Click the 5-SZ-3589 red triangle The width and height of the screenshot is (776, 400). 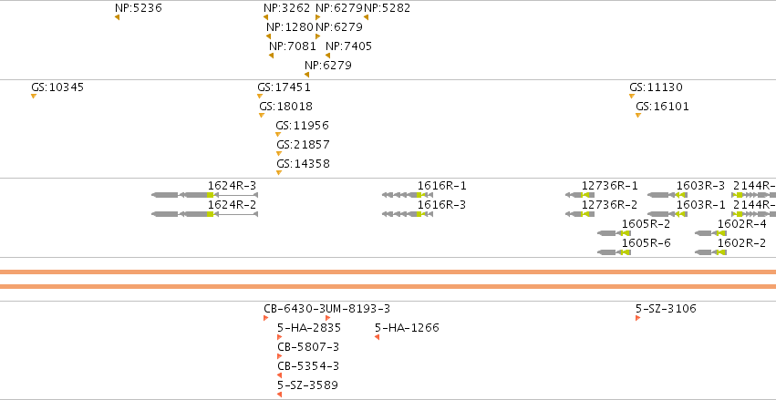280,395
